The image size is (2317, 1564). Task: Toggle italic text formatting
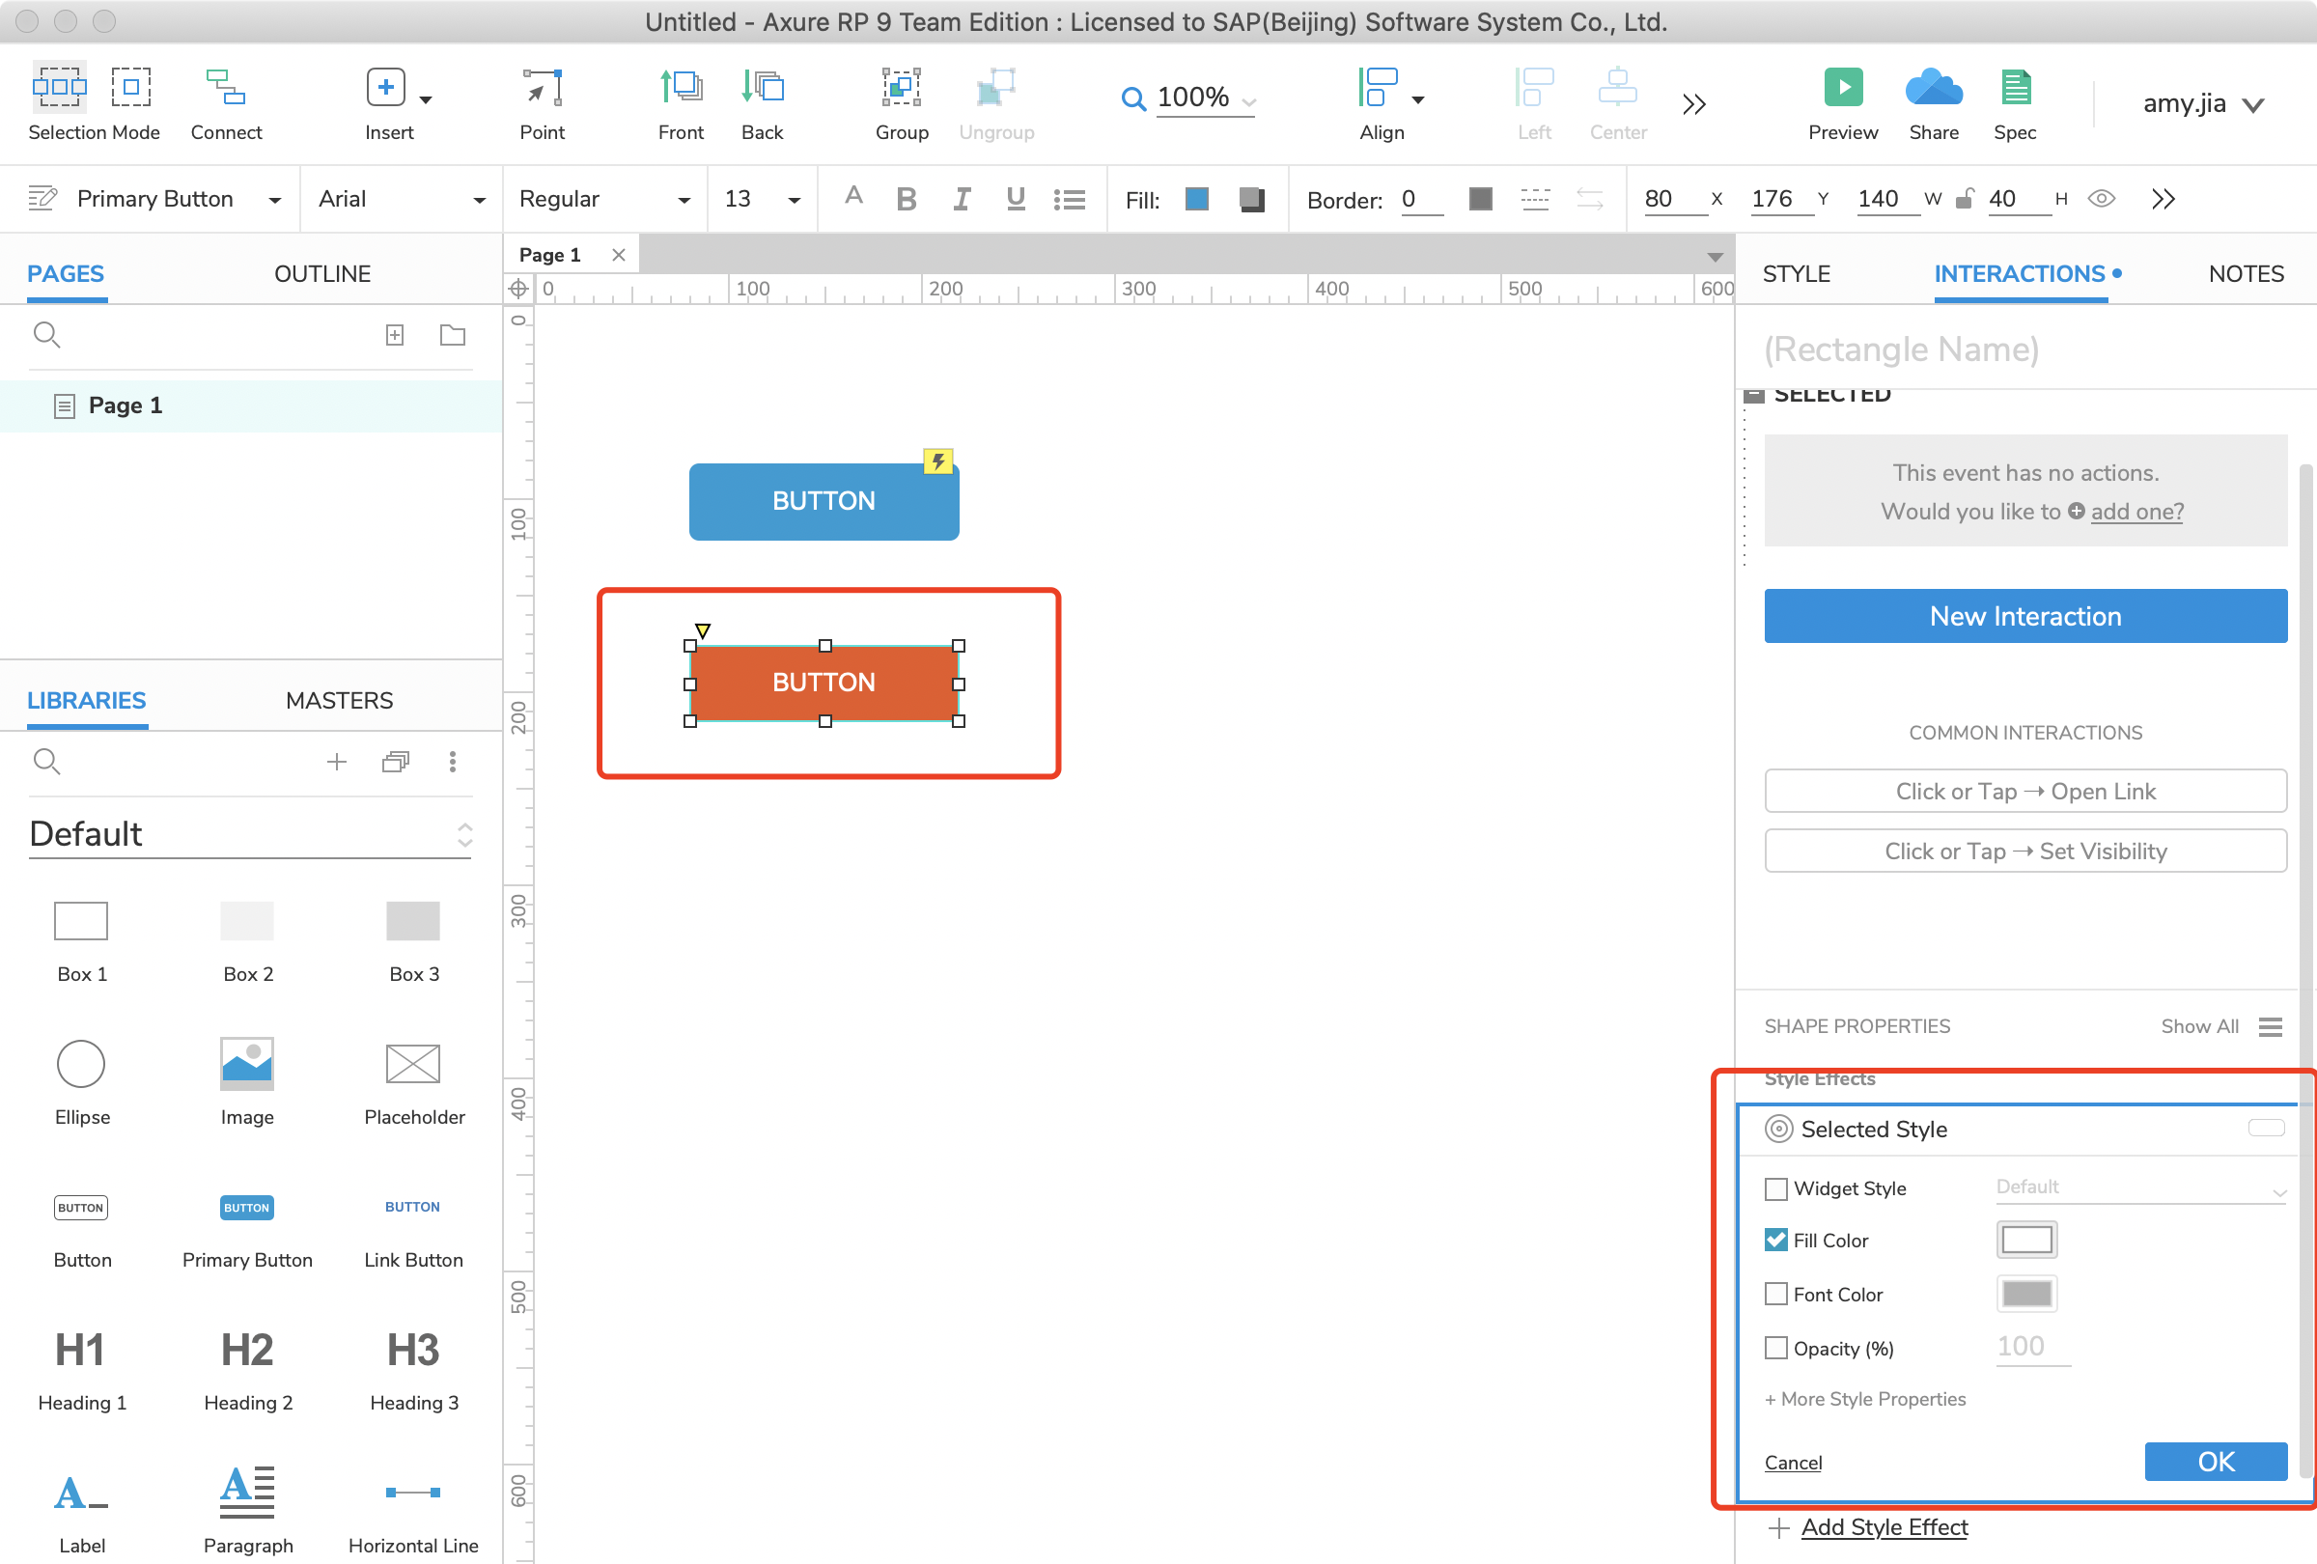(x=960, y=200)
